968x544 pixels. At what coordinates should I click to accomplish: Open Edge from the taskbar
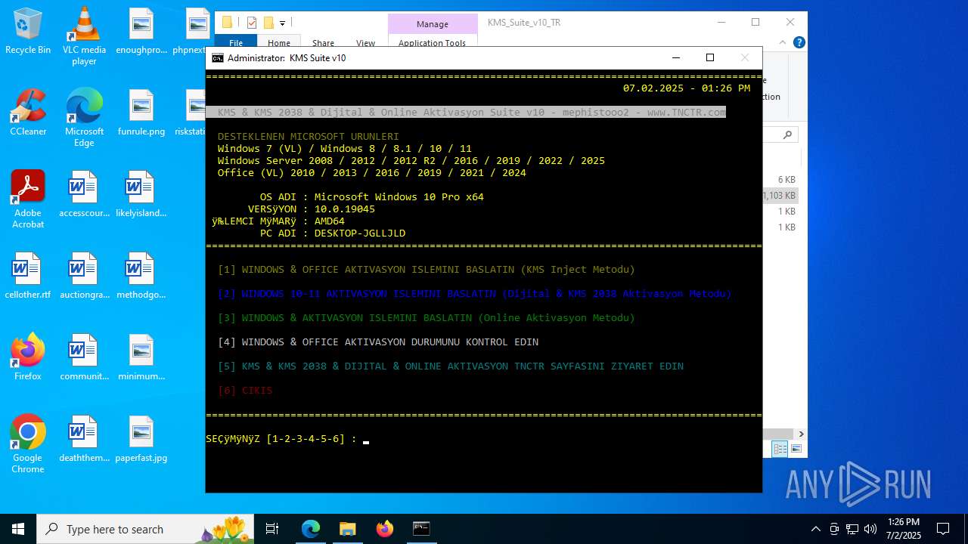tap(311, 529)
